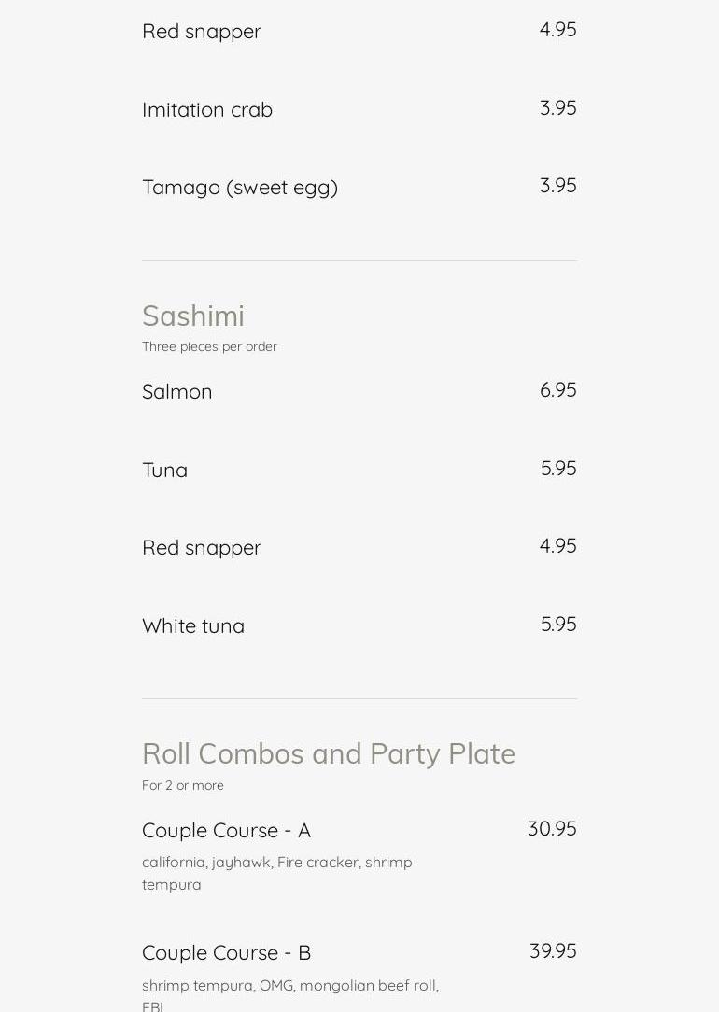Click the Couple Course A roll description
The width and height of the screenshot is (719, 1012).
coord(277,873)
